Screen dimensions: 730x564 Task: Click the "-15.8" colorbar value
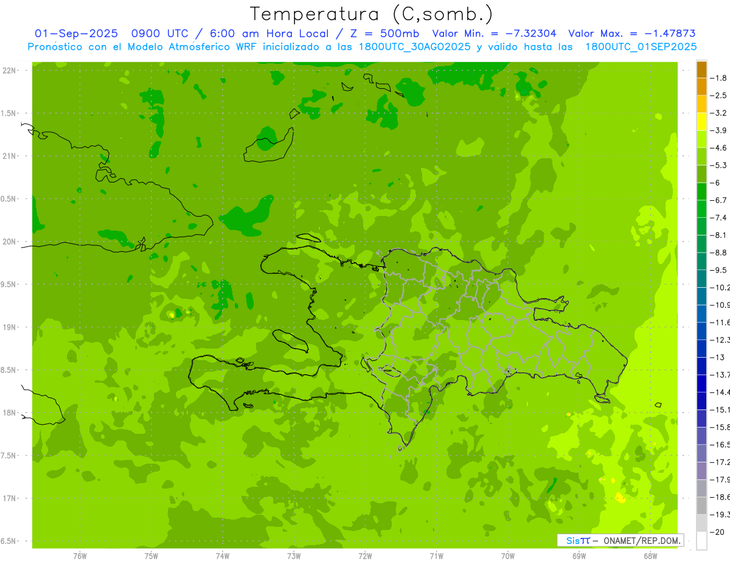pos(720,427)
